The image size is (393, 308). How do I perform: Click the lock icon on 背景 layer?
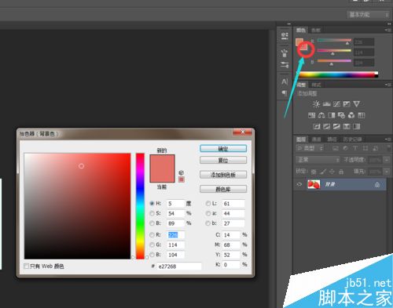tap(377, 185)
